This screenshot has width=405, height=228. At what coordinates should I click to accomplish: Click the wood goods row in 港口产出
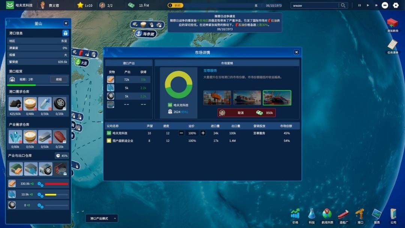[128, 79]
